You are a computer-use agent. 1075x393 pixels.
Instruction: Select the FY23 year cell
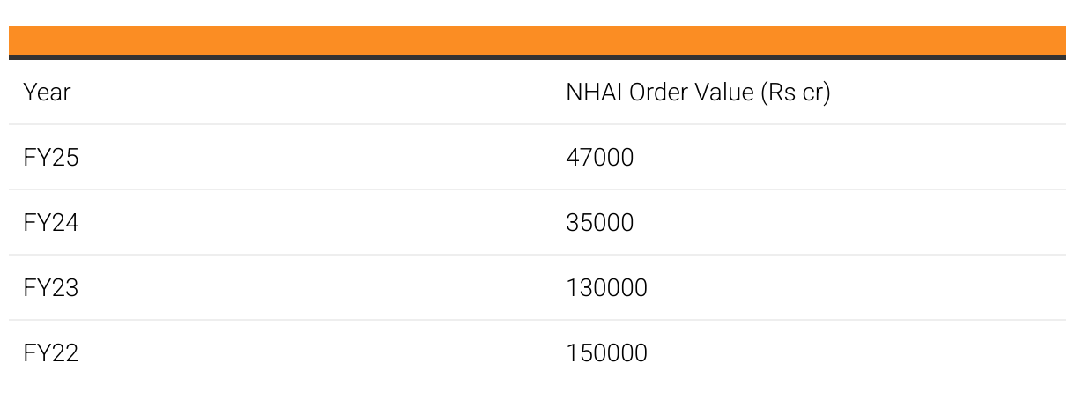point(50,288)
